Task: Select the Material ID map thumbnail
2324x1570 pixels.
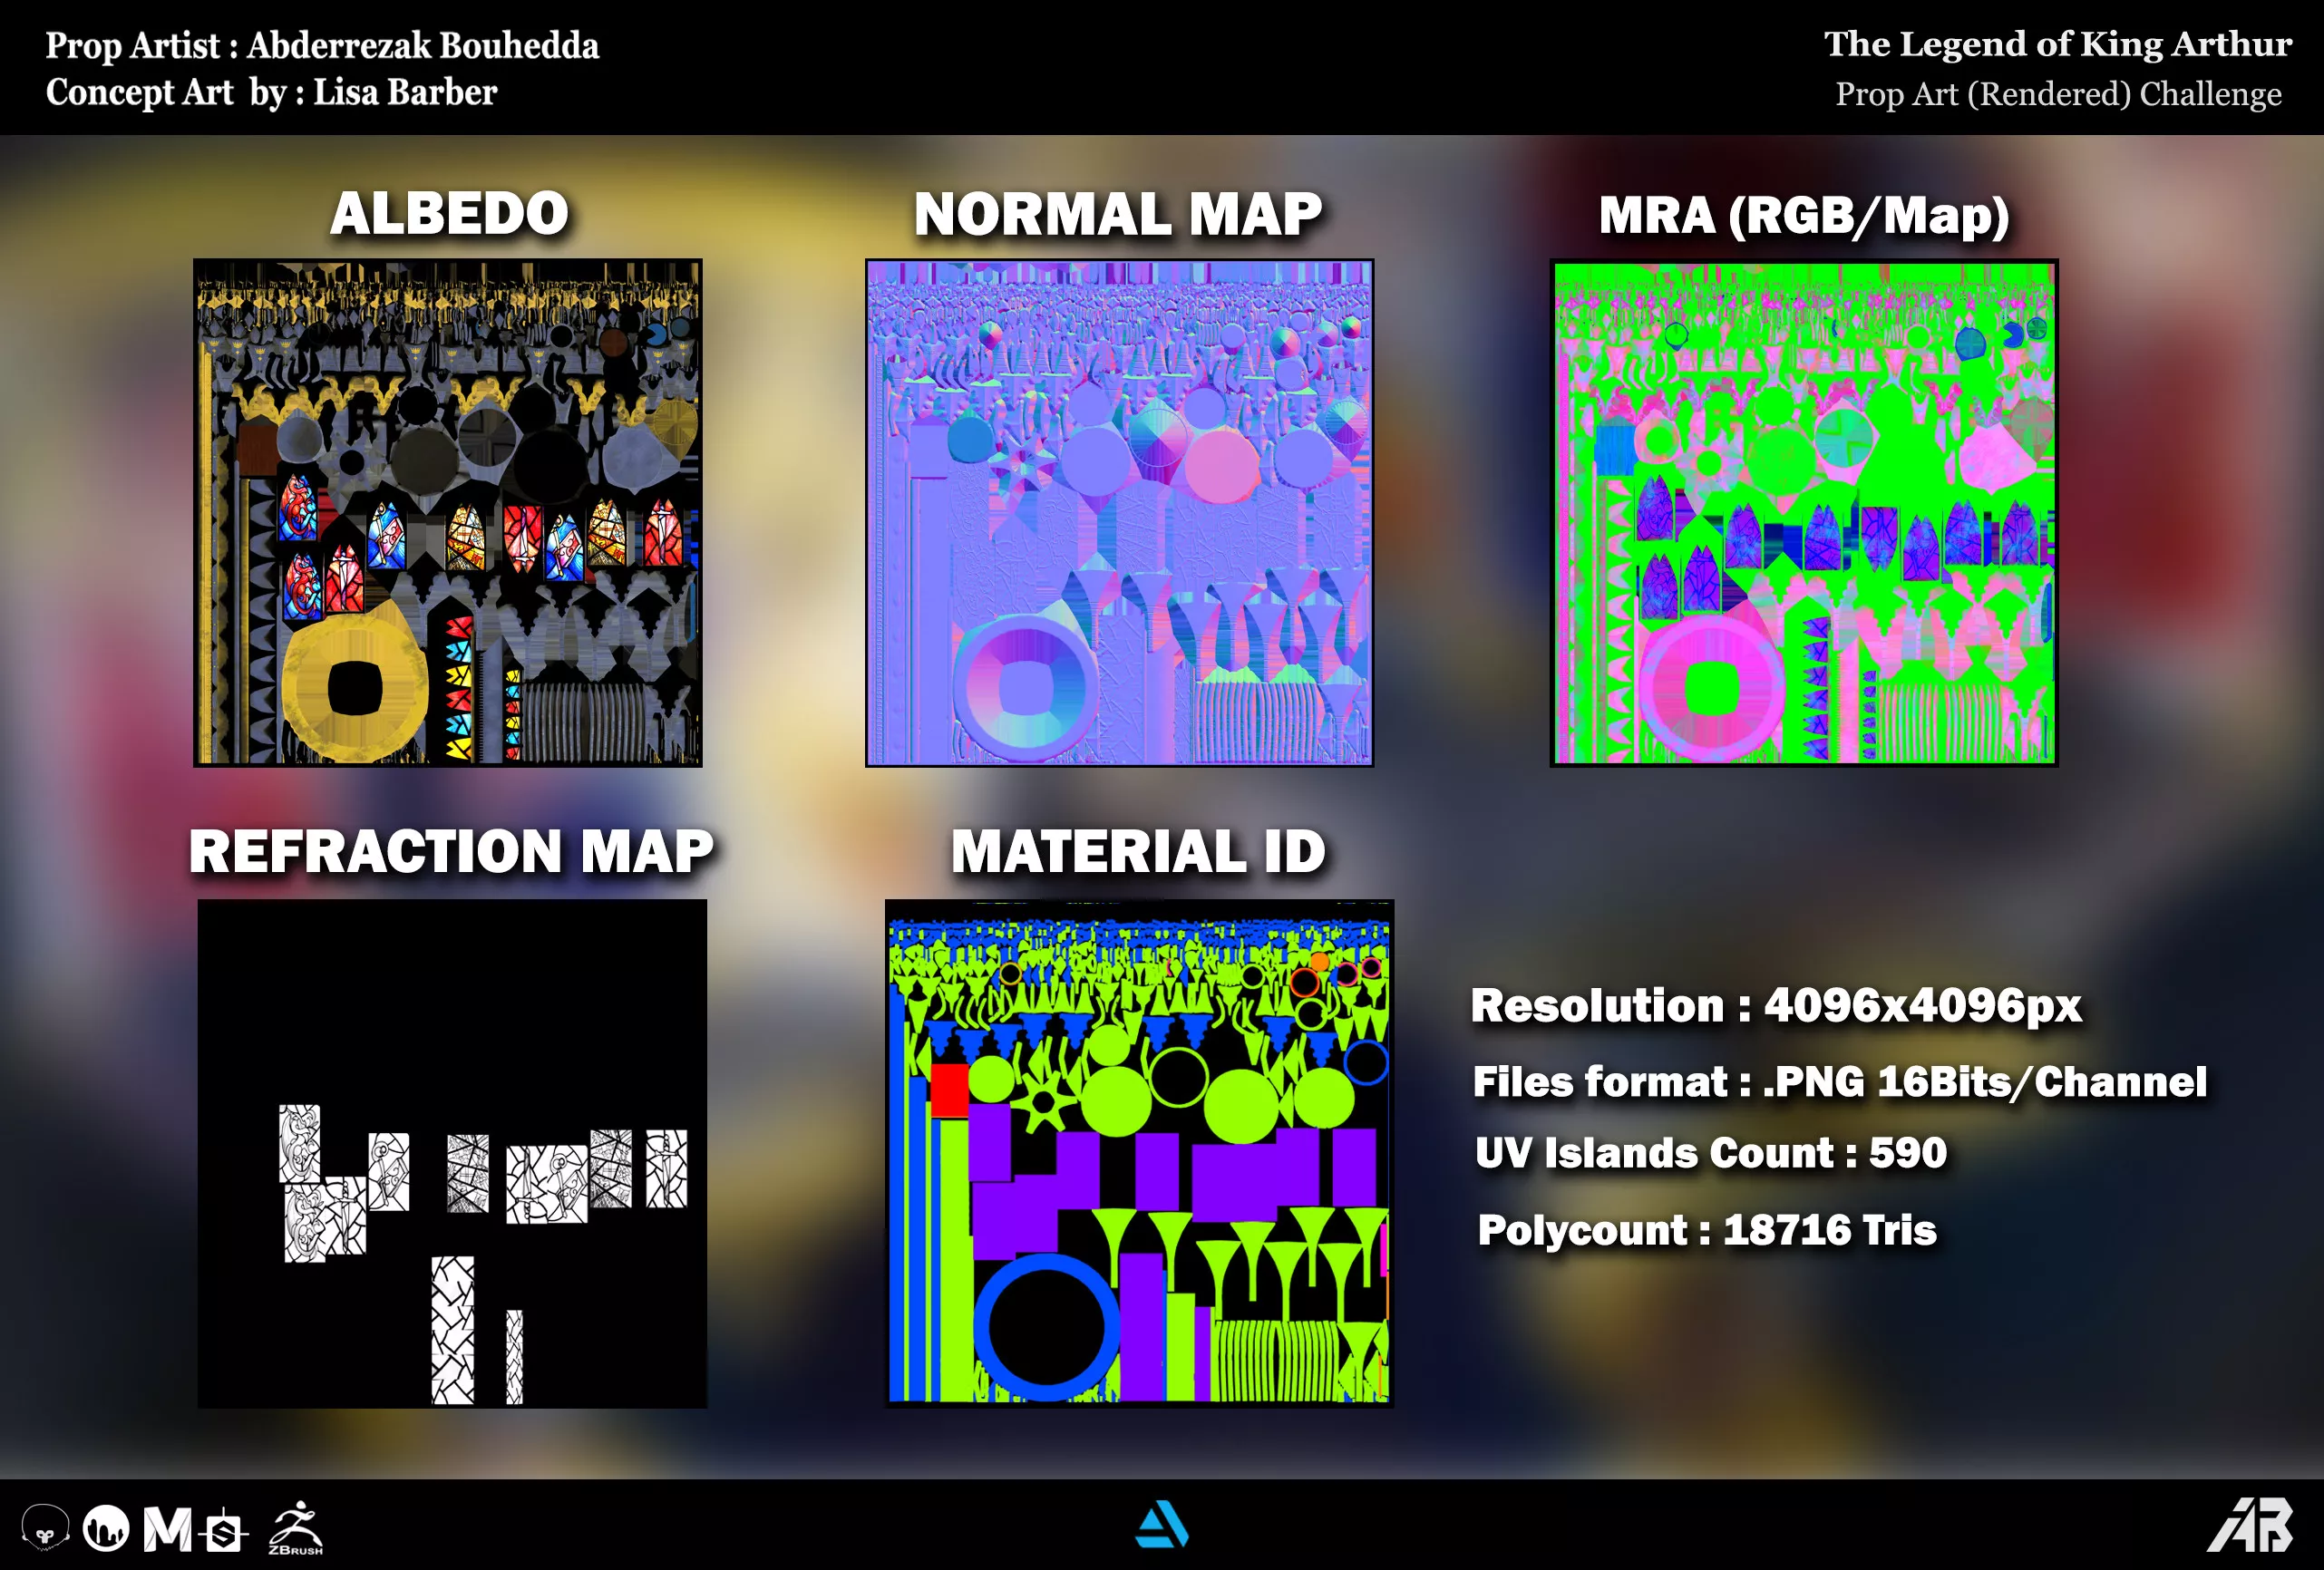Action: point(1139,1153)
